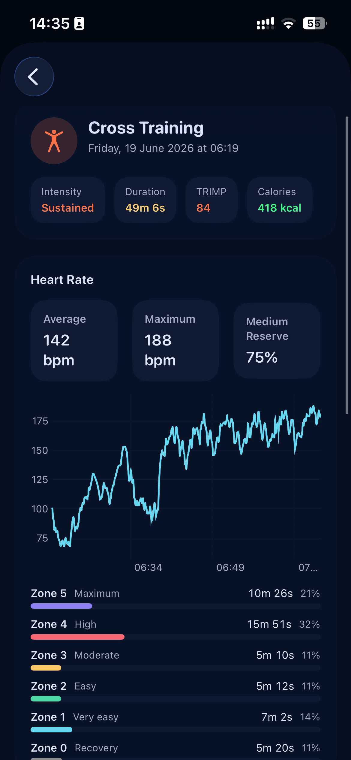Tap the Cross Training activity icon
Screen dimensions: 351x760
(x=54, y=141)
